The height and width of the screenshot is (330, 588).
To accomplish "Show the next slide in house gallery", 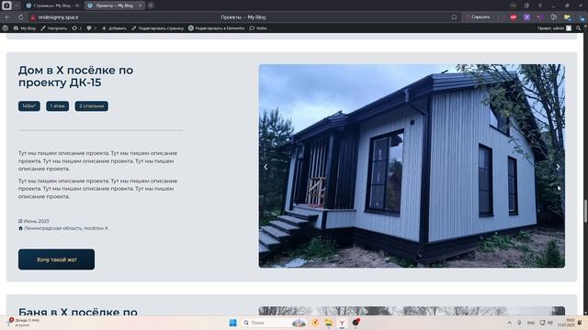I will pos(558,167).
